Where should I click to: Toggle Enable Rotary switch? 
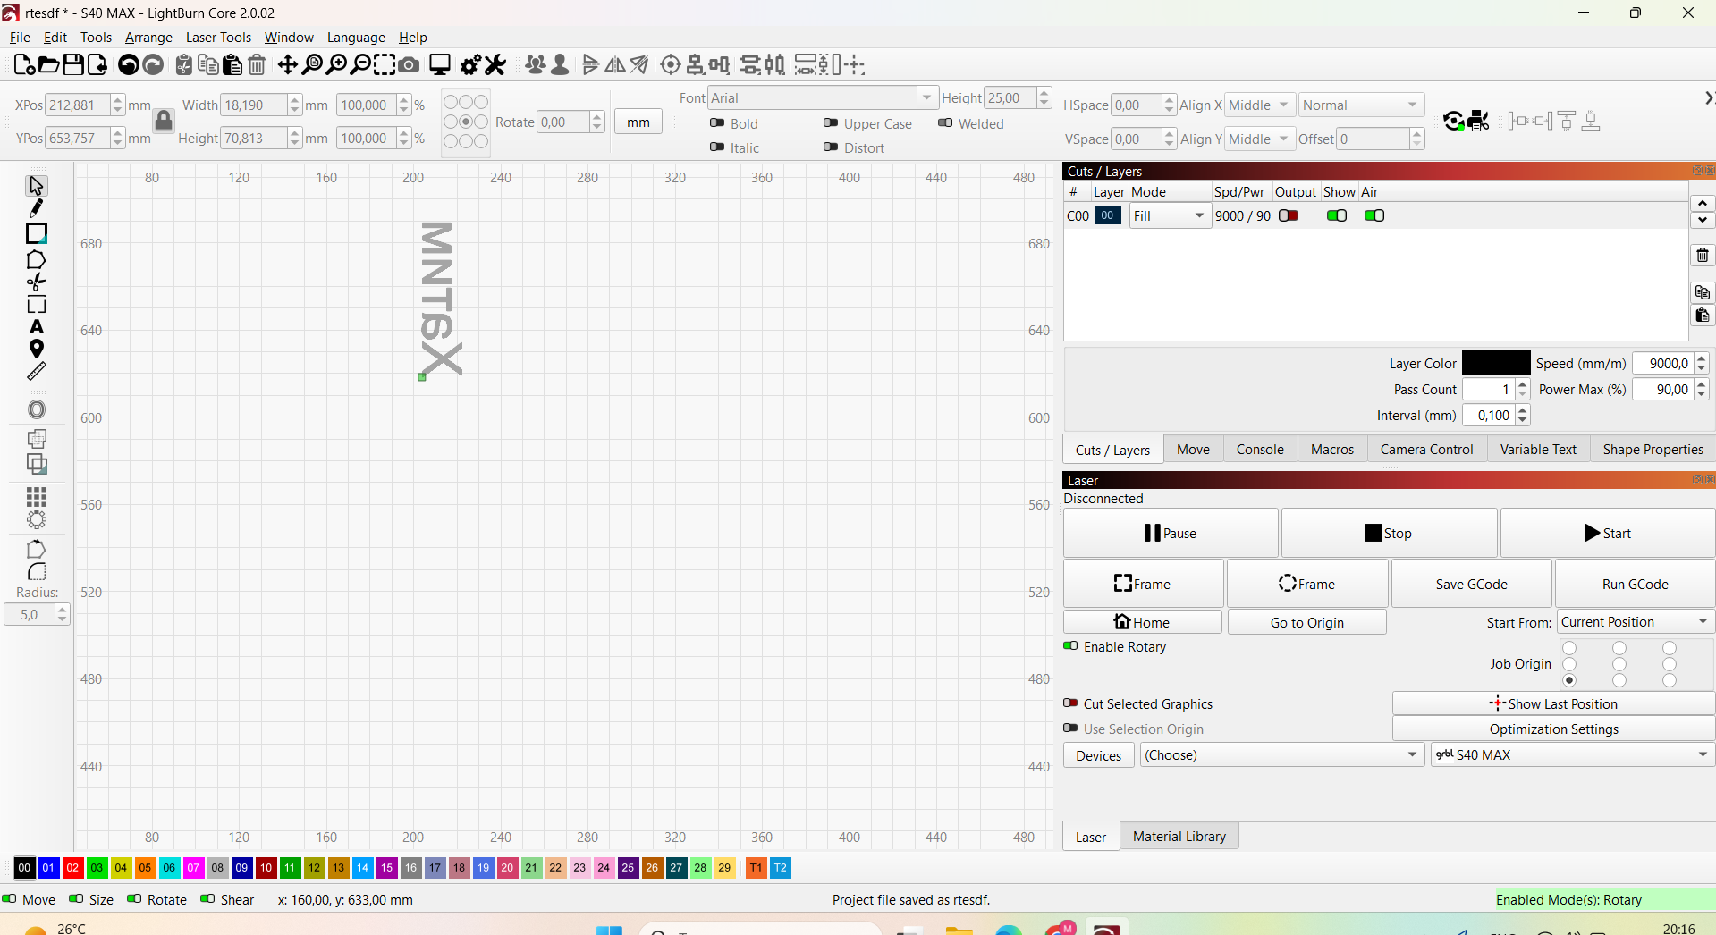click(1070, 646)
